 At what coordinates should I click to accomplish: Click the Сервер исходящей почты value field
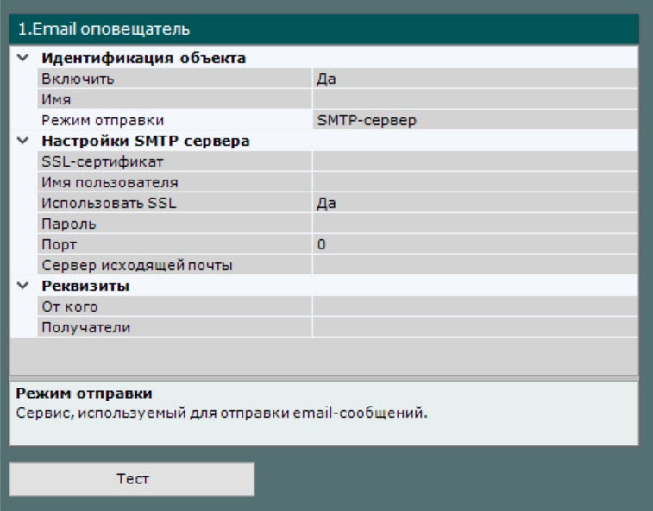pos(474,266)
